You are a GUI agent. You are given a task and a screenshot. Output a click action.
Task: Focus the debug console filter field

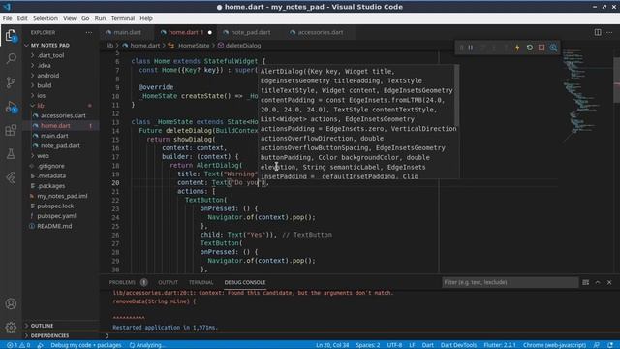510,282
